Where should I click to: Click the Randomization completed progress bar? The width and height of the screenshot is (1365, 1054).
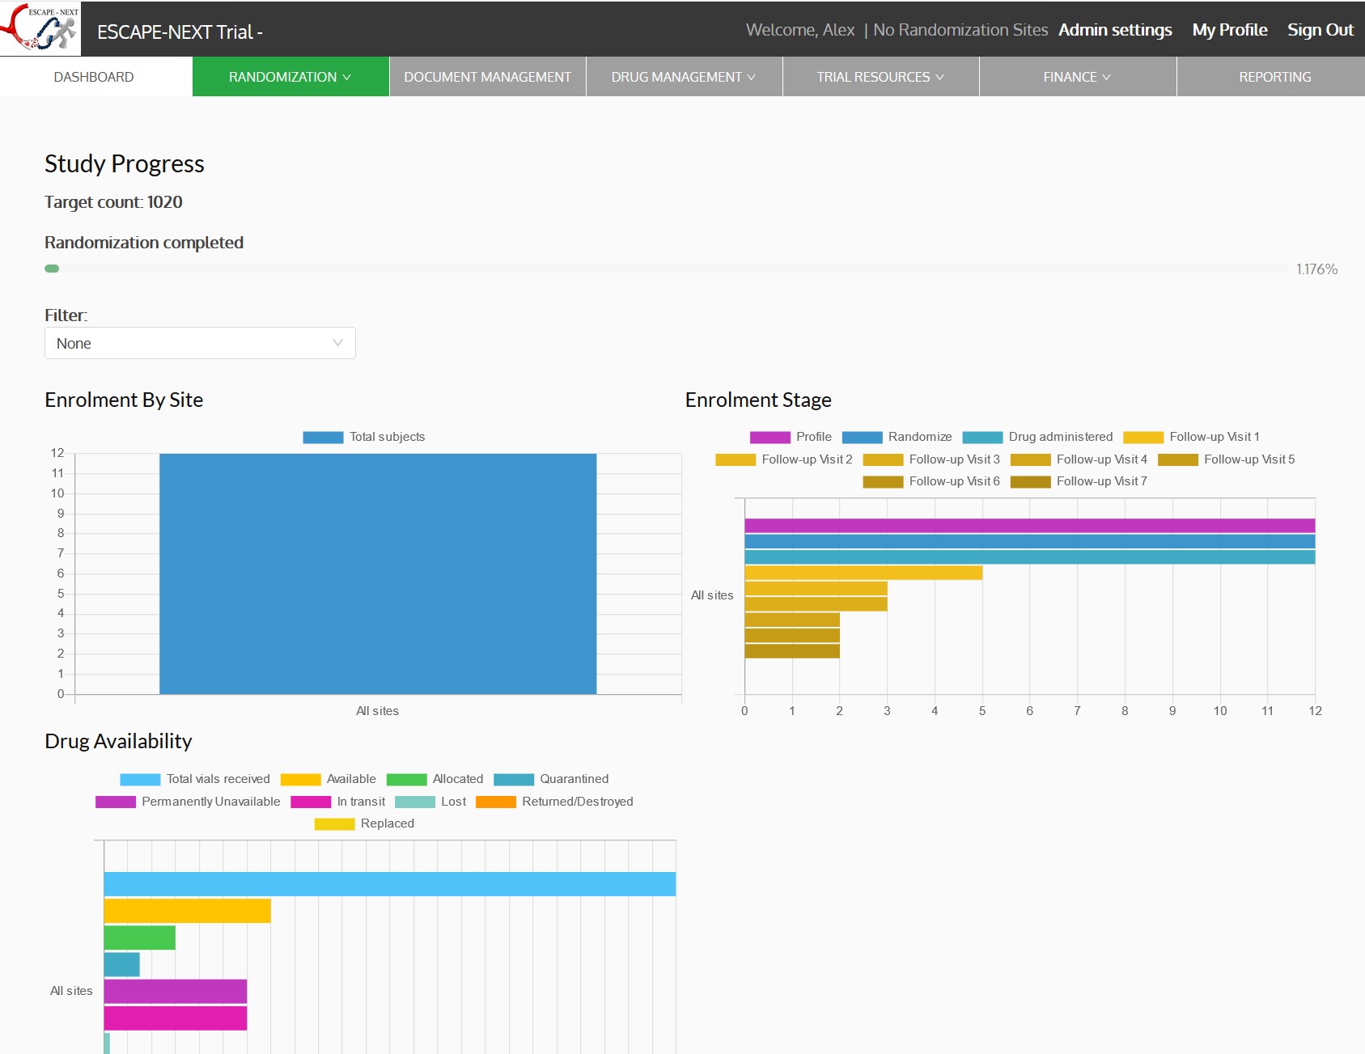(x=666, y=269)
